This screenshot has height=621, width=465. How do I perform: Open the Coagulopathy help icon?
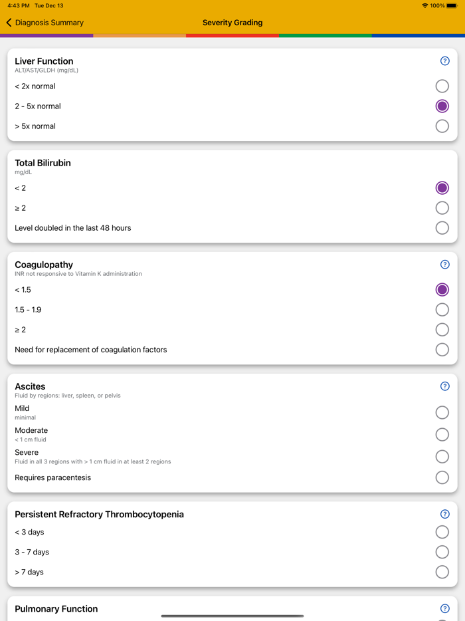(444, 264)
